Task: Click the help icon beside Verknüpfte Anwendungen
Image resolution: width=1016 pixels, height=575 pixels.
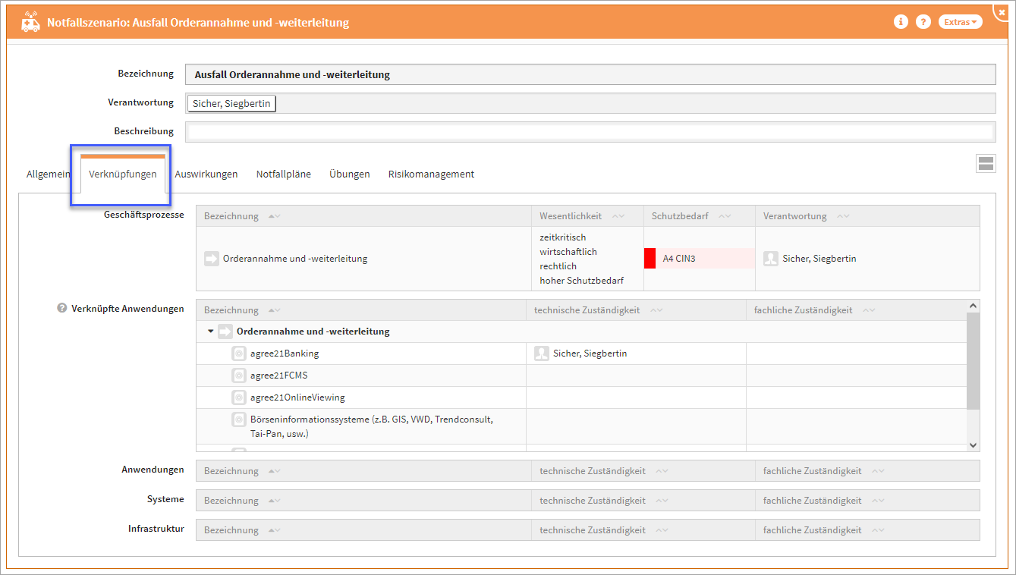Action: [x=62, y=309]
